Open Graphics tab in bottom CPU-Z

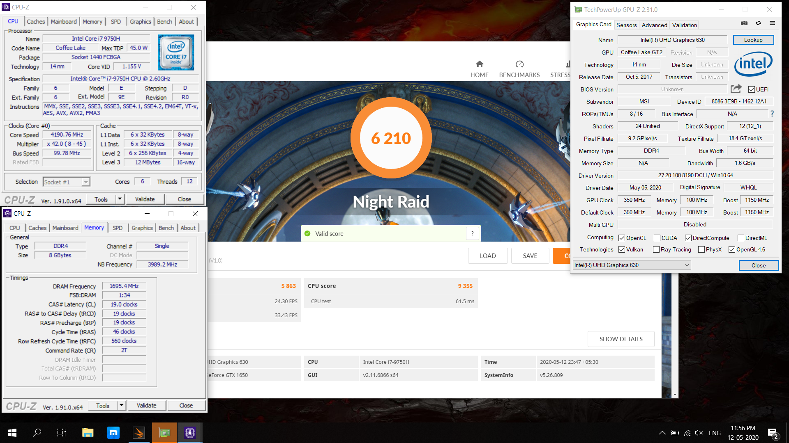(142, 228)
